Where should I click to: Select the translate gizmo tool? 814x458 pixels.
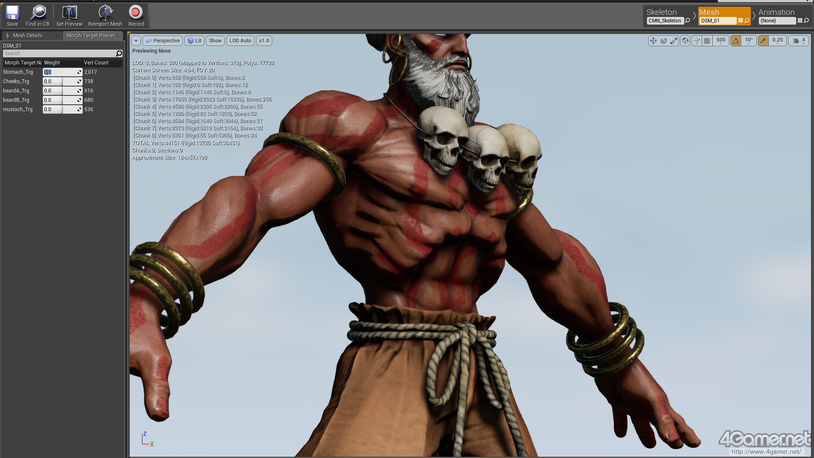click(653, 41)
